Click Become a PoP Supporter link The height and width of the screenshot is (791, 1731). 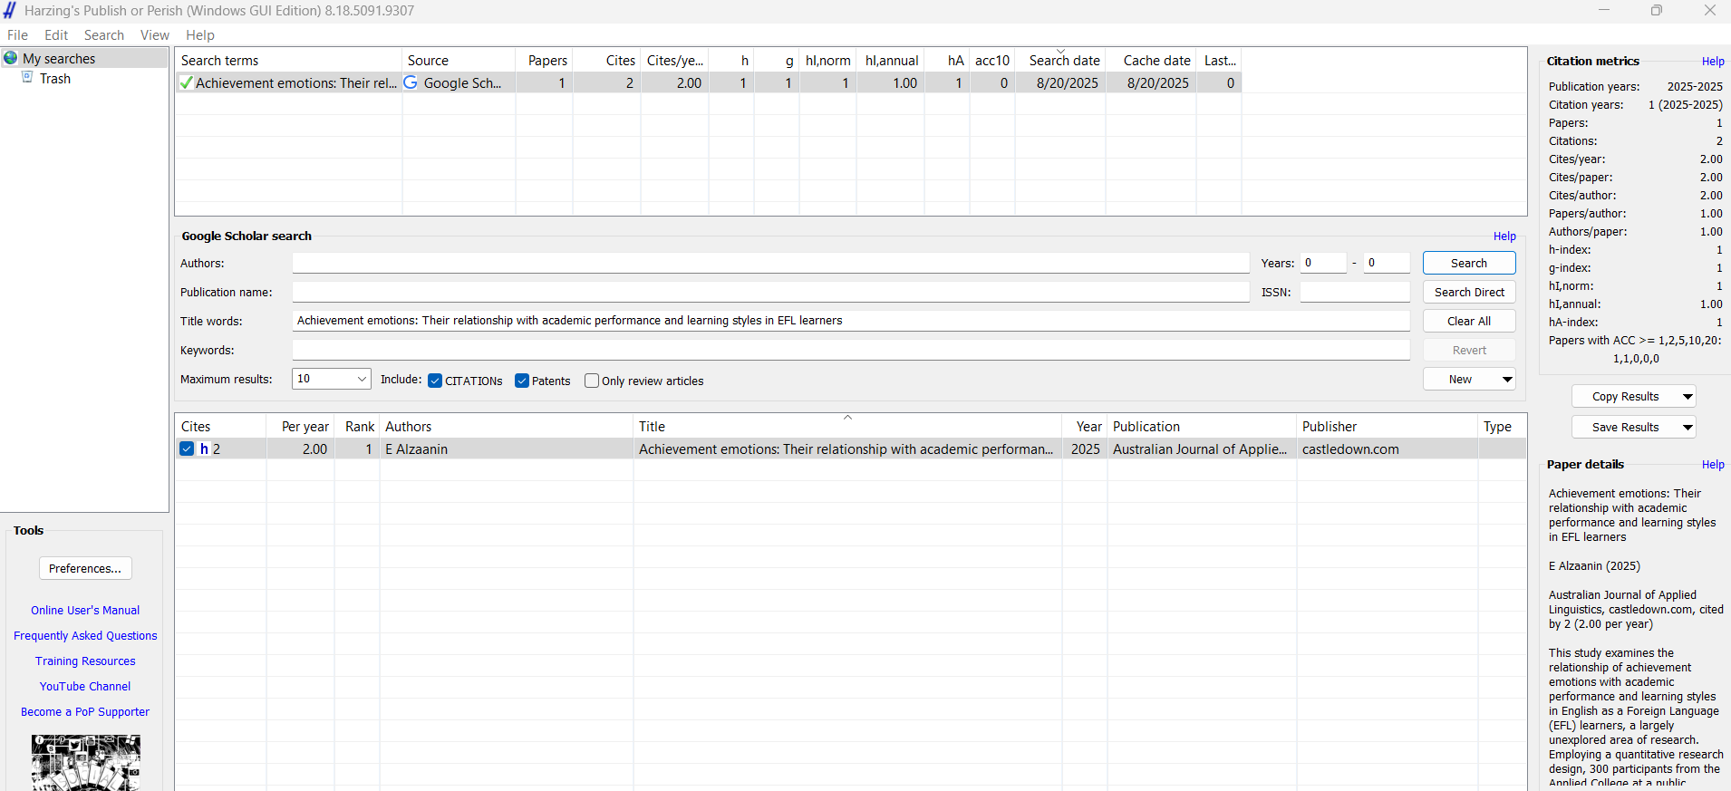85,712
